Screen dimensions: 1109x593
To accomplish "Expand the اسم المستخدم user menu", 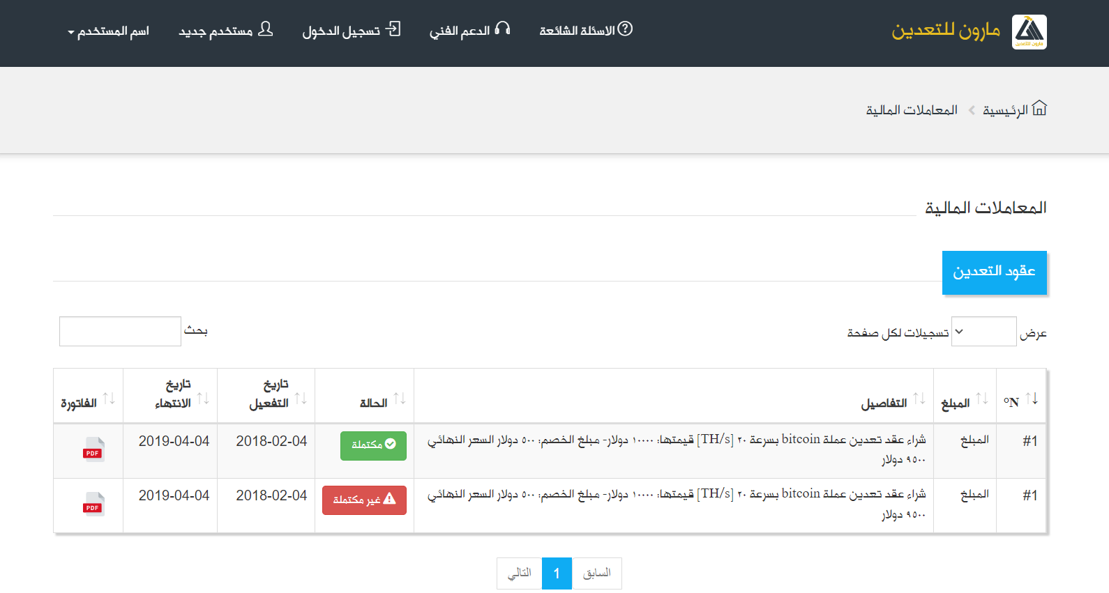I will [x=108, y=31].
